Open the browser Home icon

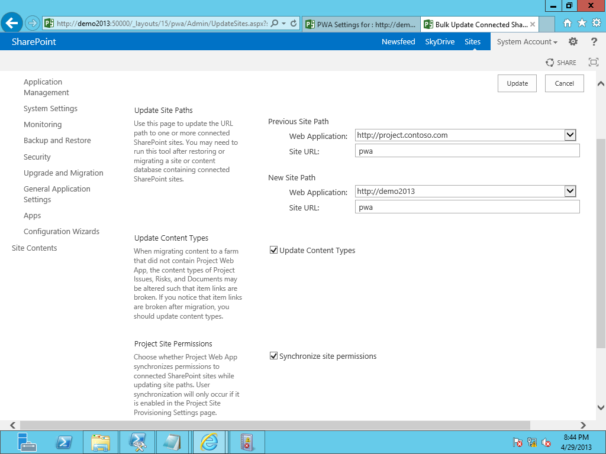pyautogui.click(x=567, y=23)
